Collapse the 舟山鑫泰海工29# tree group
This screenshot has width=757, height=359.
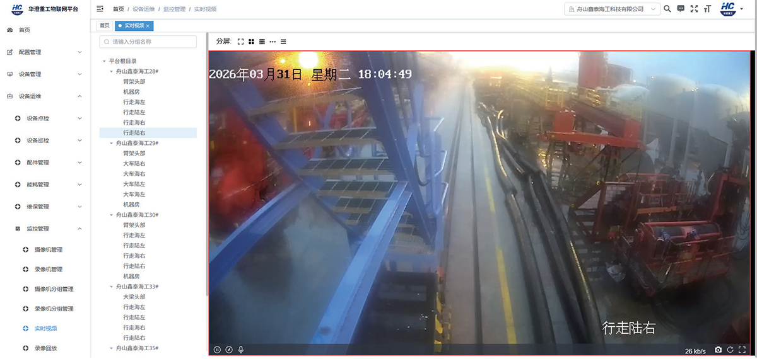pyautogui.click(x=112, y=143)
